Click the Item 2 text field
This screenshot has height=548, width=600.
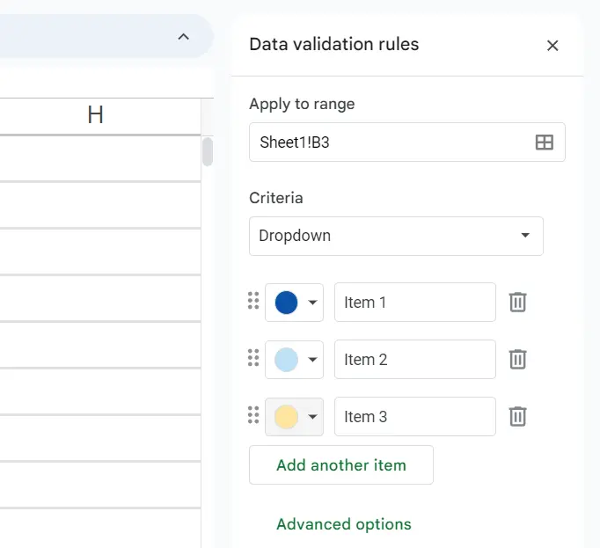[x=415, y=360]
